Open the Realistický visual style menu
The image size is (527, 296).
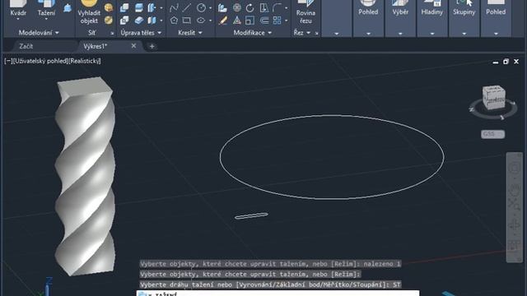point(84,61)
